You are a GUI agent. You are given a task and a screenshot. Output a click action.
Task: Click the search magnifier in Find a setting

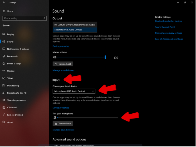pyautogui.click(x=45, y=18)
